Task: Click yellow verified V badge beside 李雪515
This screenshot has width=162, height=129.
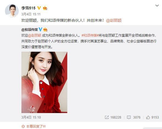Action: coord(39,8)
